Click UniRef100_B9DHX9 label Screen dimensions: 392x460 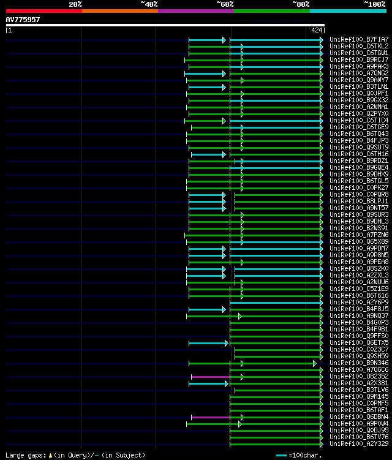coord(359,174)
